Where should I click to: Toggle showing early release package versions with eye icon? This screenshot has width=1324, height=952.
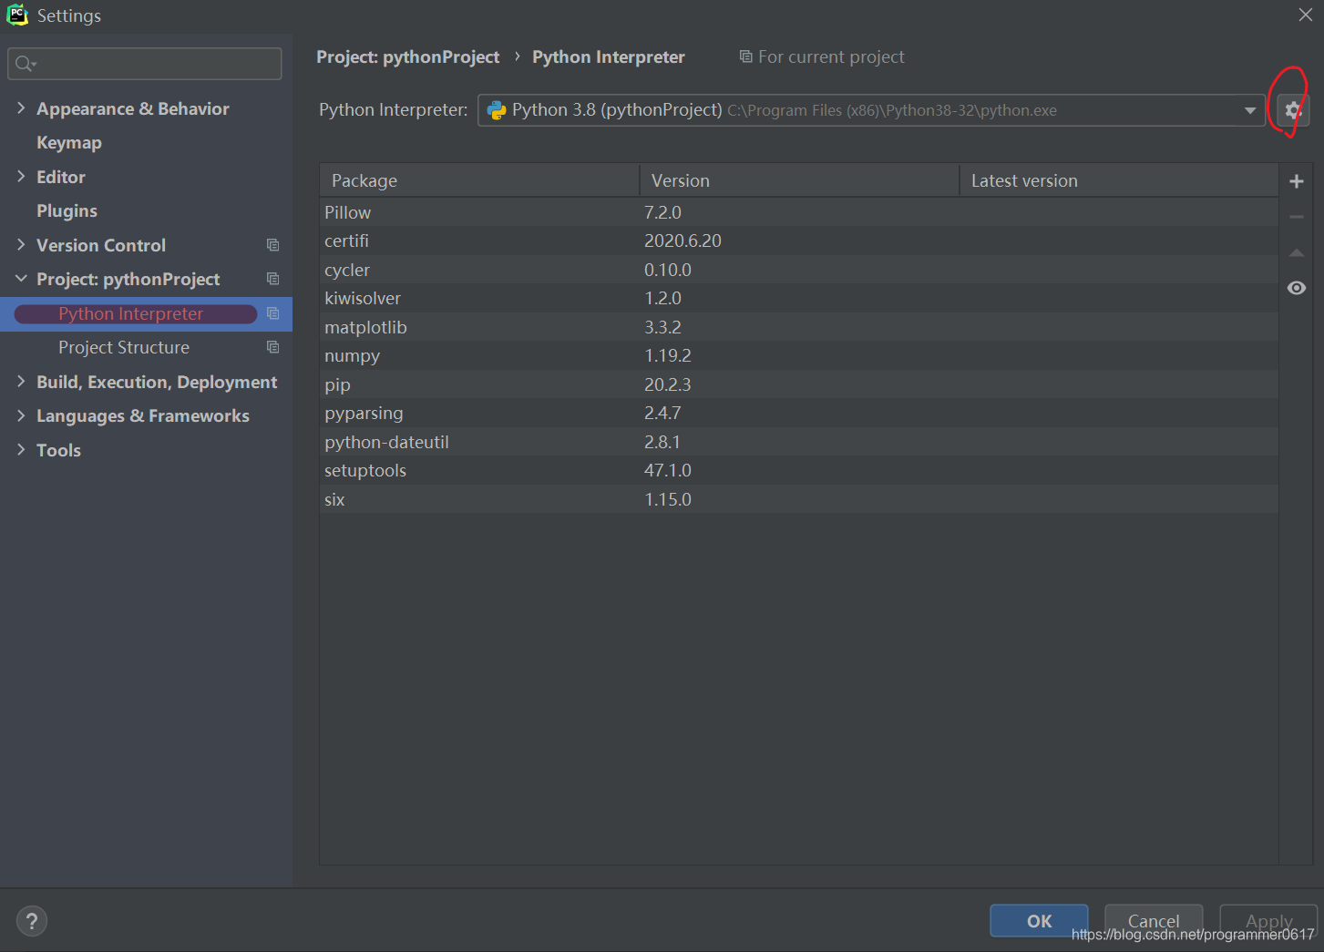tap(1296, 287)
